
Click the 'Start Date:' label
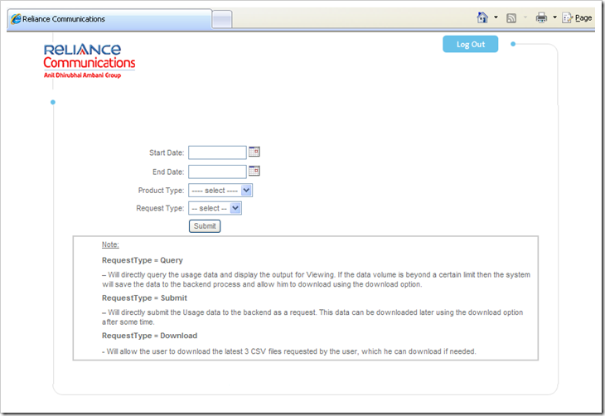[x=167, y=152]
